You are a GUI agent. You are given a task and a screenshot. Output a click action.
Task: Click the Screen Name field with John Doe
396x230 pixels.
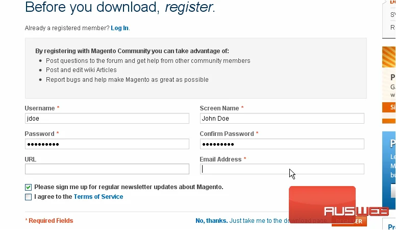point(282,119)
